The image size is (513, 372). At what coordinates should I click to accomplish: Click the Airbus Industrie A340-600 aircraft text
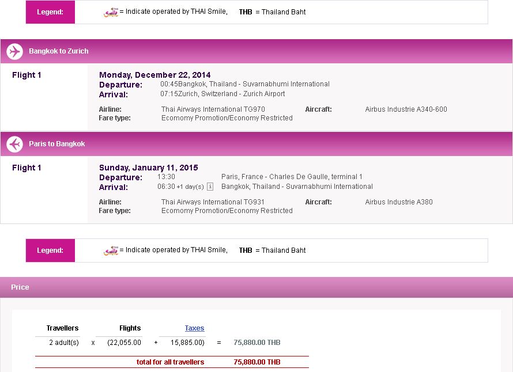pyautogui.click(x=406, y=109)
